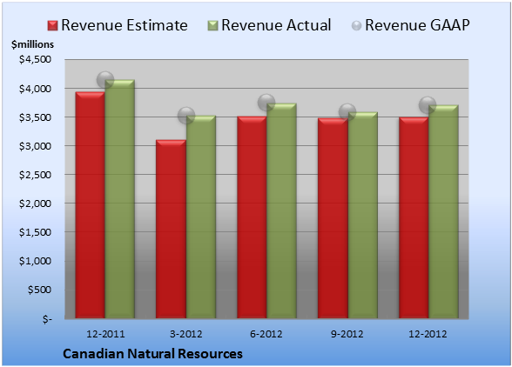The width and height of the screenshot is (512, 367).
Task: Click the grey Revenue GAAP legend marker
Action: 357,26
